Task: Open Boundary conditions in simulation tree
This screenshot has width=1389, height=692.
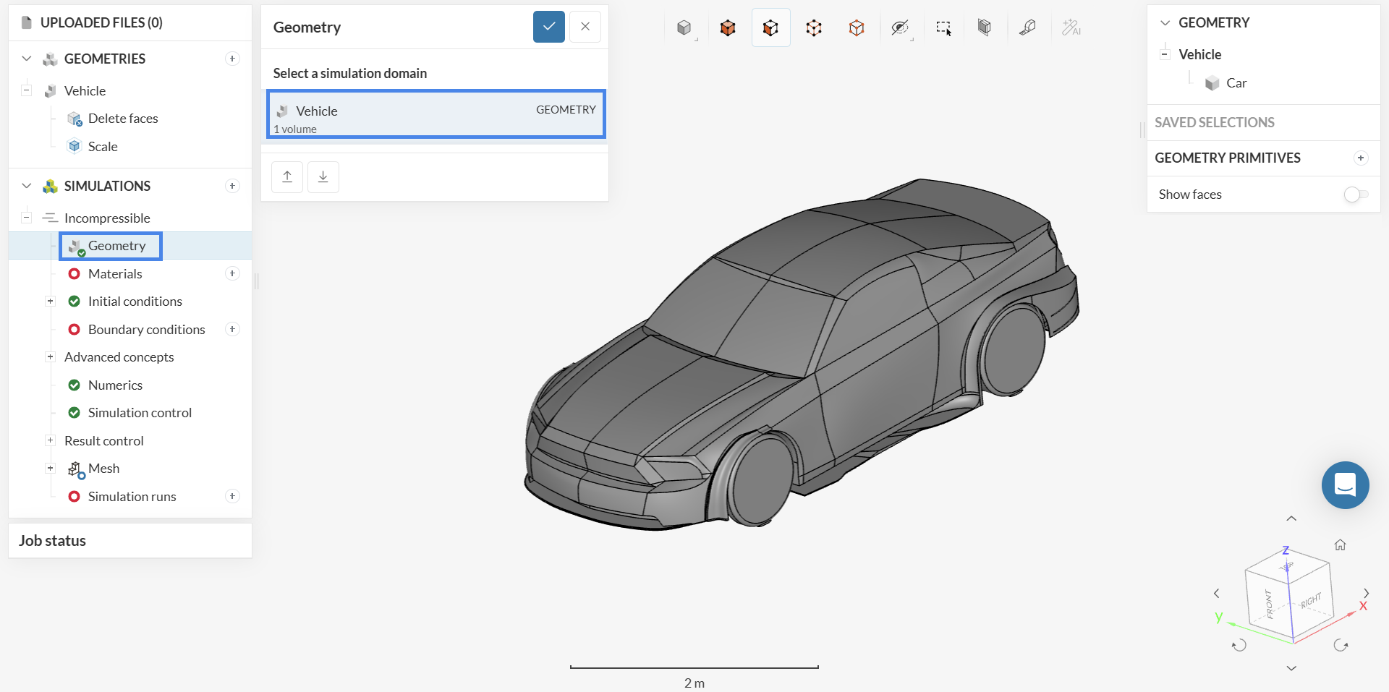Action: coord(146,330)
